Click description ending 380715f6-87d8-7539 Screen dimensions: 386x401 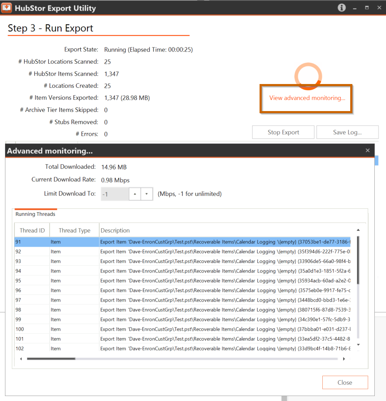click(x=225, y=310)
